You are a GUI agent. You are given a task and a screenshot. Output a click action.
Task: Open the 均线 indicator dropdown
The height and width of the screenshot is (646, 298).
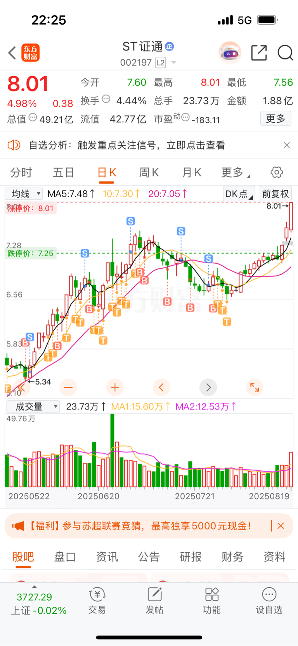click(24, 193)
